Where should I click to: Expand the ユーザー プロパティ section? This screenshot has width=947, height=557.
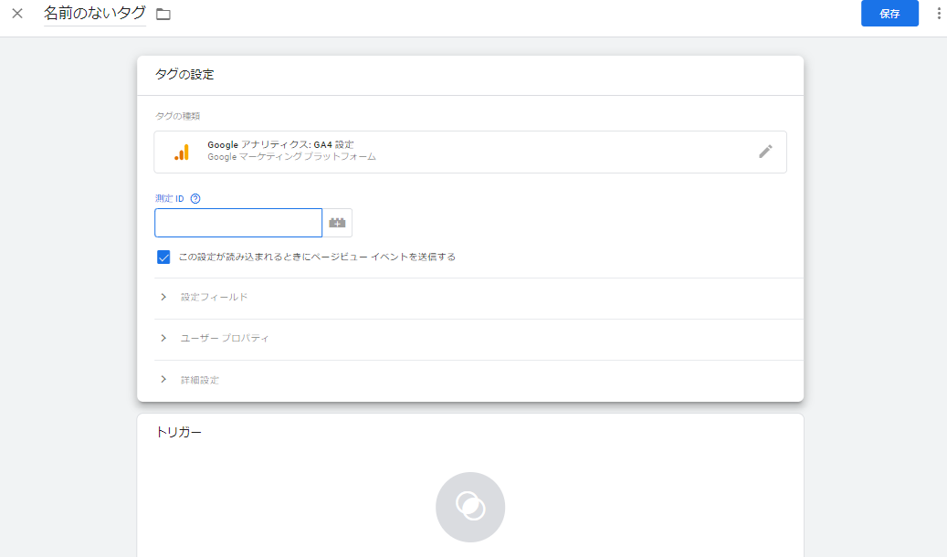click(479, 338)
